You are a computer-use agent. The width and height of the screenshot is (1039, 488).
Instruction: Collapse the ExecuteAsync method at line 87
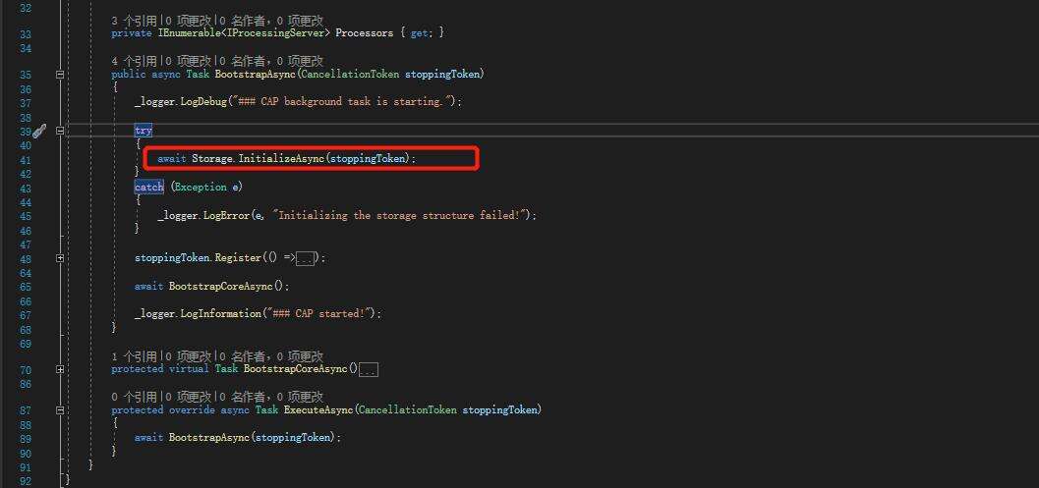(x=60, y=410)
